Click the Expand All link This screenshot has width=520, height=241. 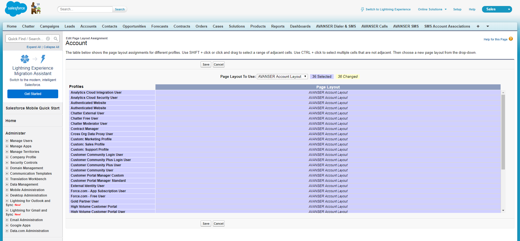[34, 47]
